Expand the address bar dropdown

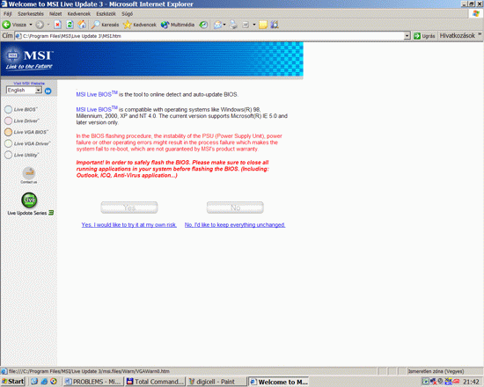pos(407,36)
